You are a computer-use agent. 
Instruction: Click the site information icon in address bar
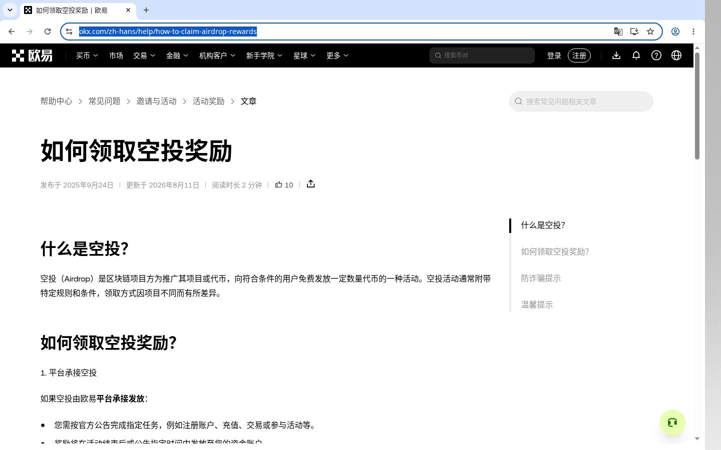(x=69, y=31)
